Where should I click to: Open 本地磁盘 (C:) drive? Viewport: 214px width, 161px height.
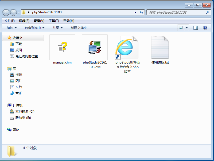click(x=25, y=112)
